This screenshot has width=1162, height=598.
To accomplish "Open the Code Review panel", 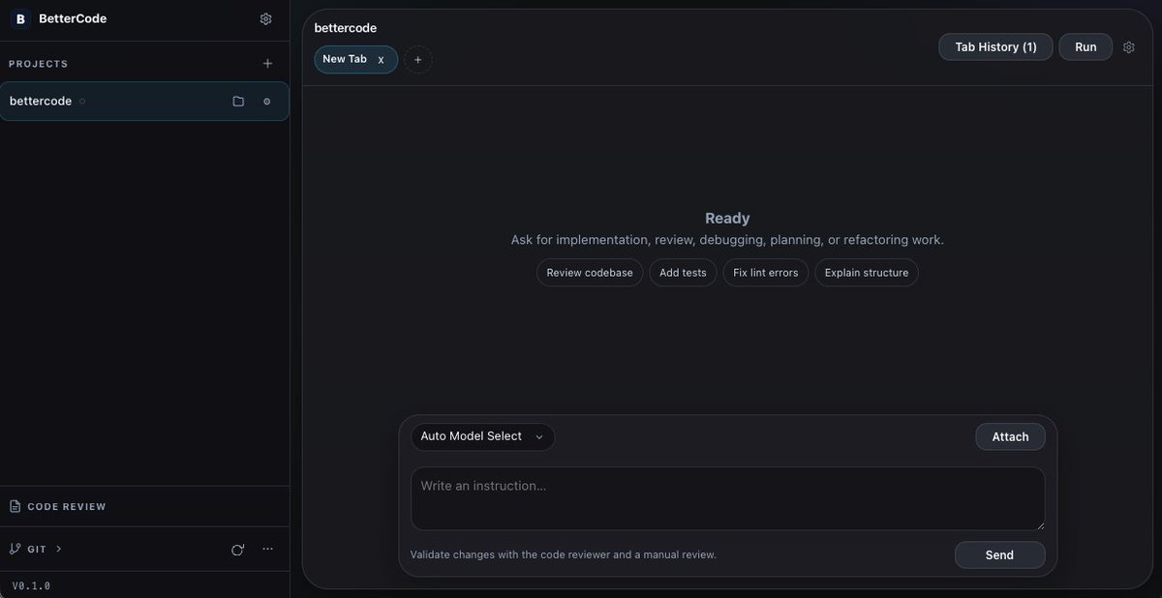I will (144, 506).
